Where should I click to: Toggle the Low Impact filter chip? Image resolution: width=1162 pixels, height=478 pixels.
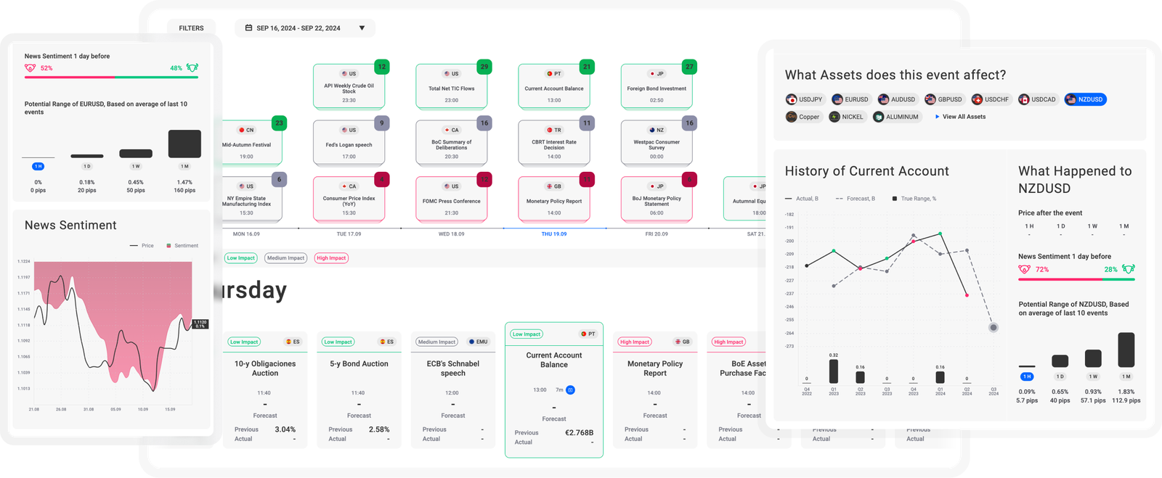click(x=240, y=258)
